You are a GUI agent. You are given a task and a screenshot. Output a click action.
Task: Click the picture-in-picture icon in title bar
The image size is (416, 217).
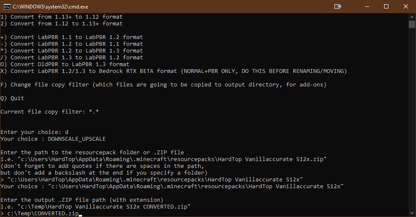pyautogui.click(x=338, y=6)
